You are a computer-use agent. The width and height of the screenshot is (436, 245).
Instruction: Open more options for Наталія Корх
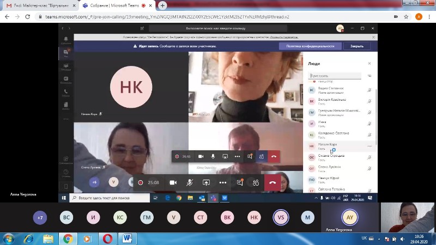coord(370,146)
